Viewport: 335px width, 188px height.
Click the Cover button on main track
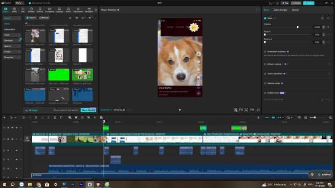[27, 139]
